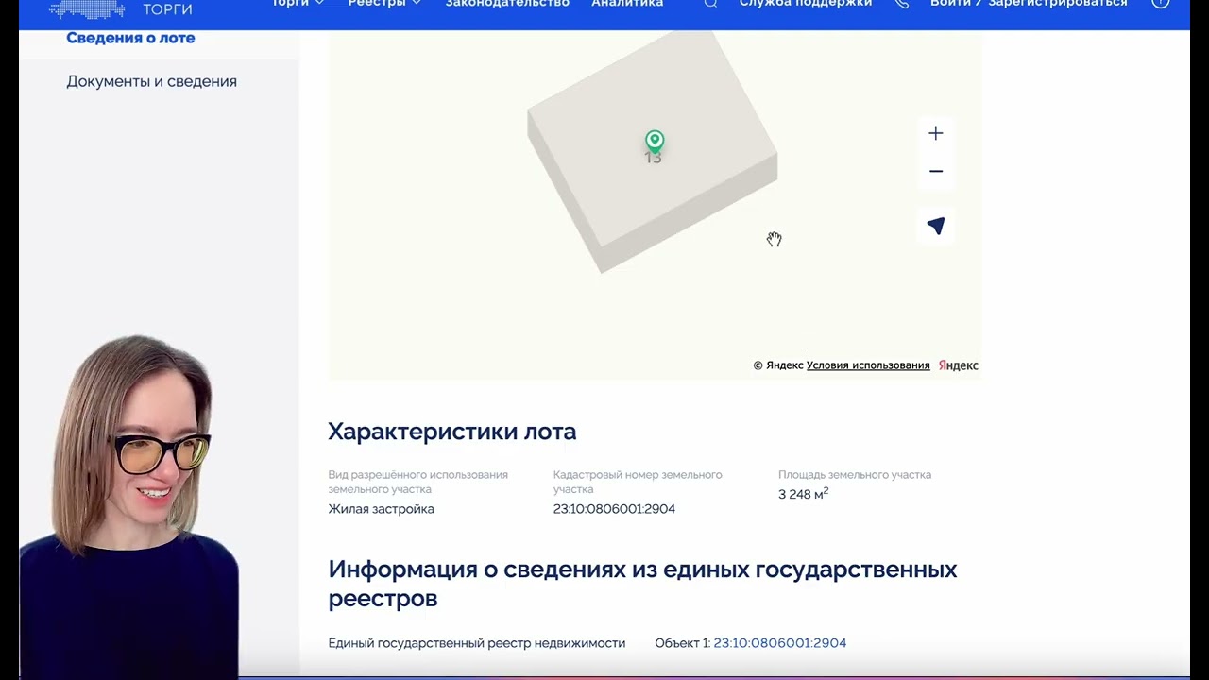Select the Площадь земельного участка label
This screenshot has height=680, width=1209.
coord(854,475)
